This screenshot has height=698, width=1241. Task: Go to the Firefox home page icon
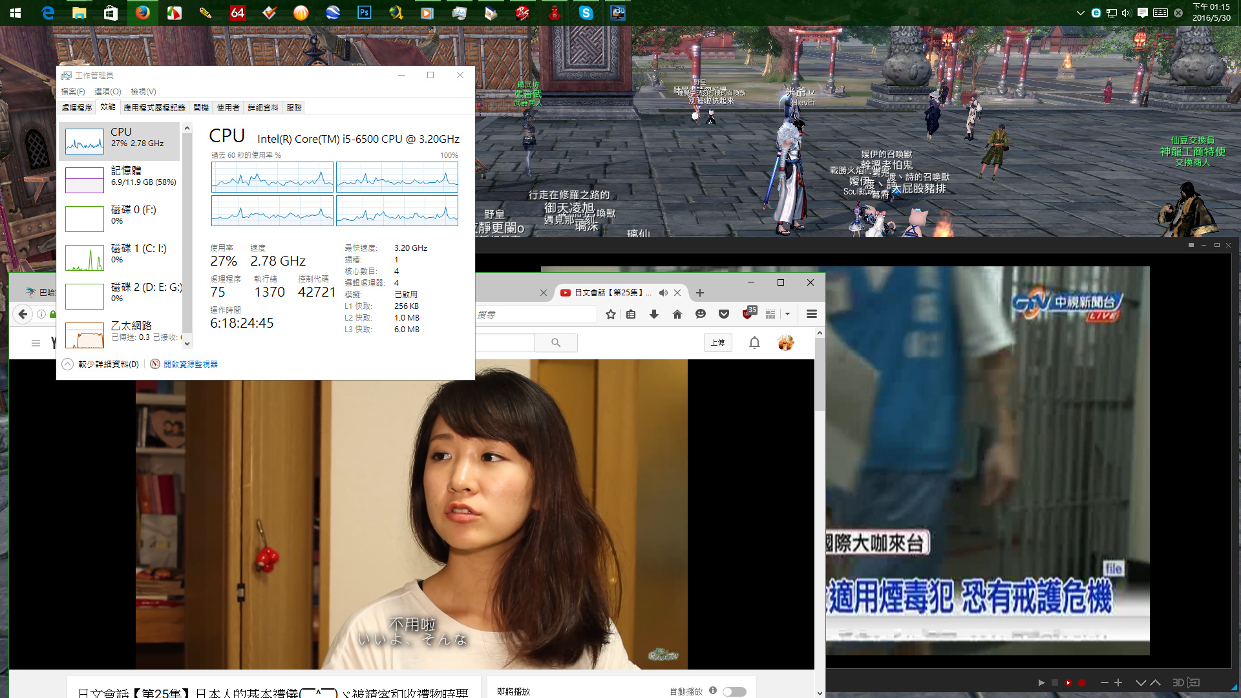[x=677, y=314]
